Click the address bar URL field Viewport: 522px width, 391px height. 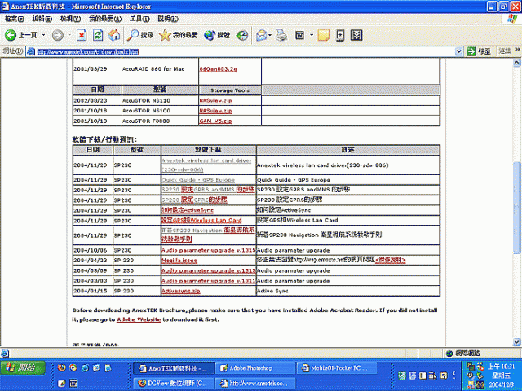coord(245,51)
